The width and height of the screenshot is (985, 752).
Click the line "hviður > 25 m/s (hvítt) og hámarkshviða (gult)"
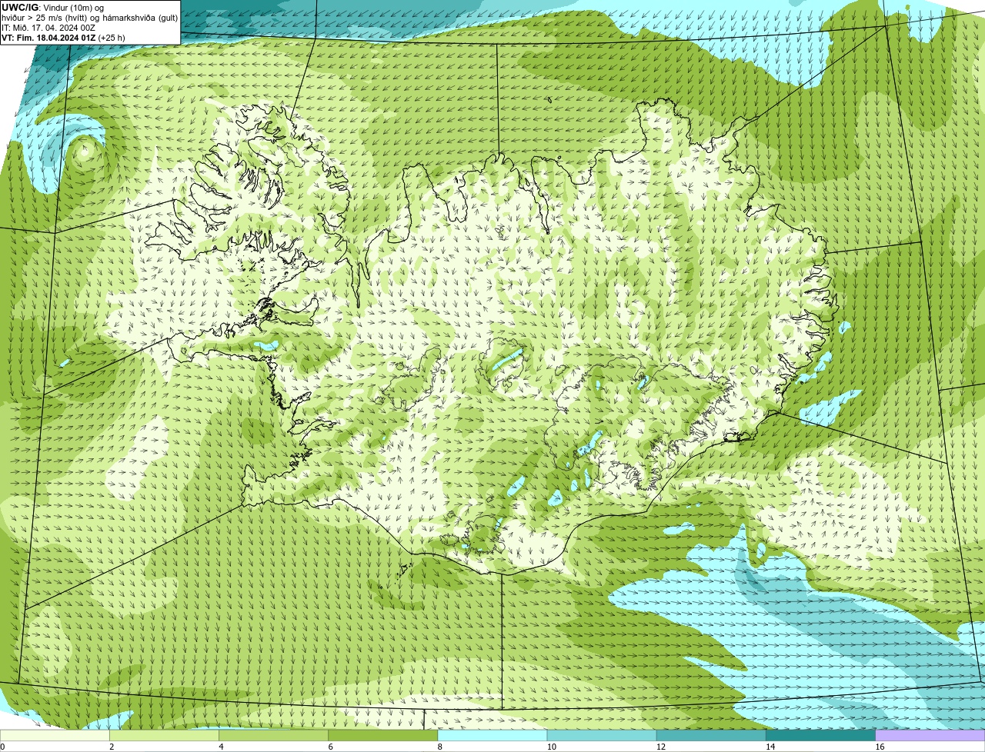click(90, 18)
